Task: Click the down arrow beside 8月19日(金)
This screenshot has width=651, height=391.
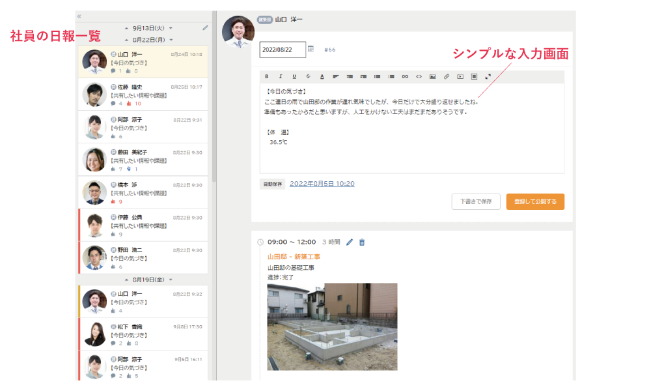Action: point(171,280)
